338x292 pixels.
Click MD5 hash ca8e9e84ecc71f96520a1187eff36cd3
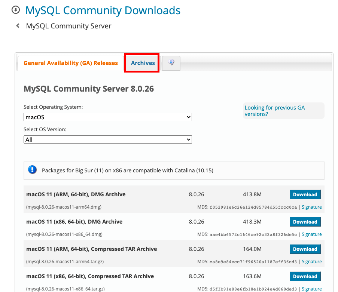253,262
